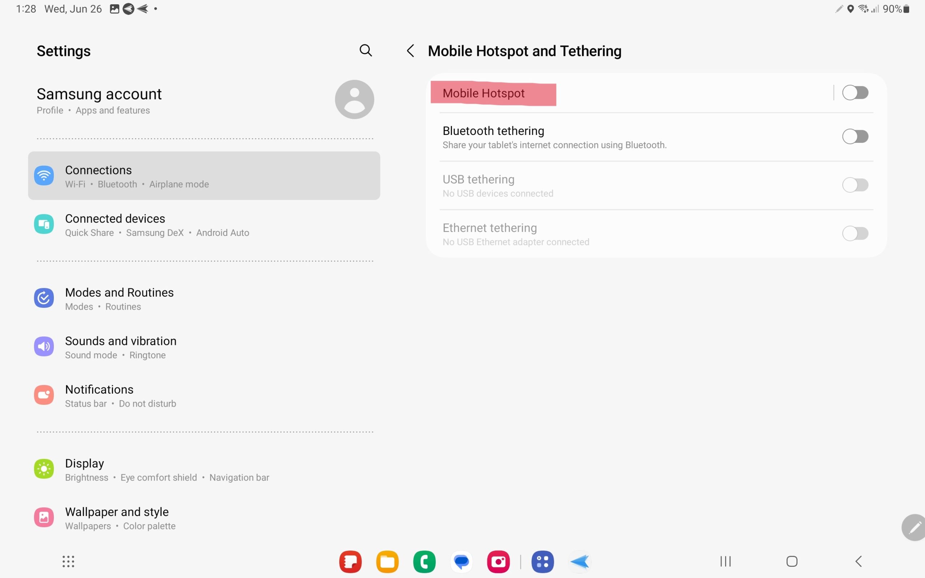925x578 pixels.
Task: Turn on Bluetooth tethering
Action: tap(856, 136)
